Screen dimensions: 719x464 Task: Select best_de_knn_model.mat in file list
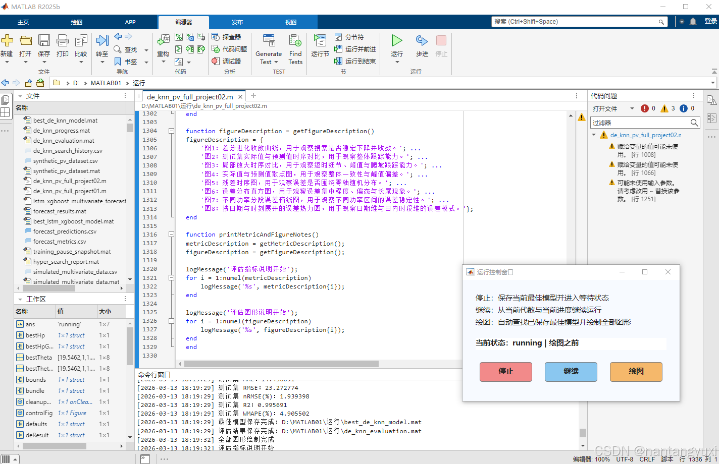[x=66, y=121]
